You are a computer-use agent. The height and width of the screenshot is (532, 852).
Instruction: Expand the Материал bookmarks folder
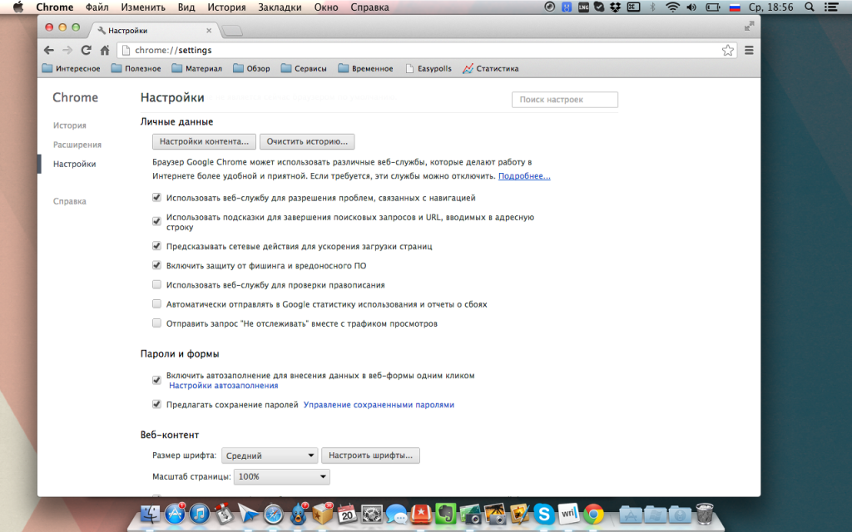pos(196,68)
